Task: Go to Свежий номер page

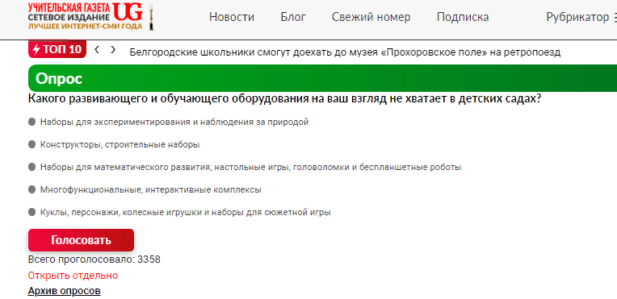Action: (x=371, y=17)
